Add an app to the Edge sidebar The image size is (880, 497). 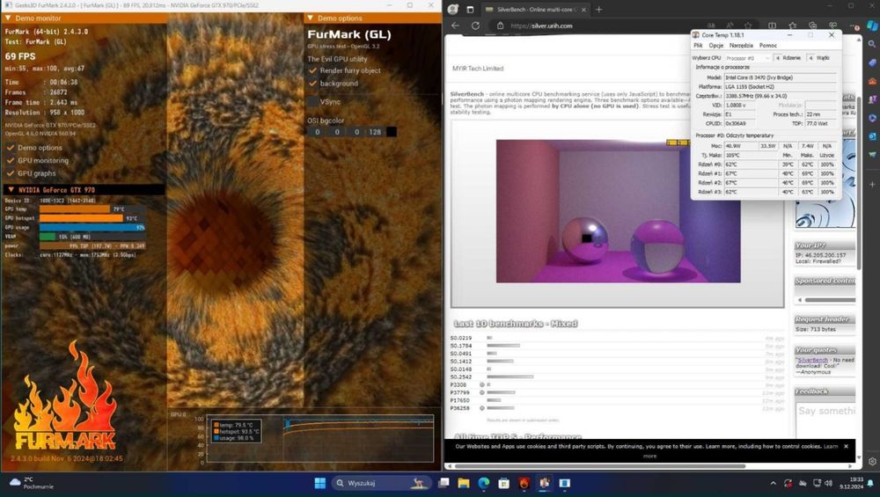tap(872, 184)
